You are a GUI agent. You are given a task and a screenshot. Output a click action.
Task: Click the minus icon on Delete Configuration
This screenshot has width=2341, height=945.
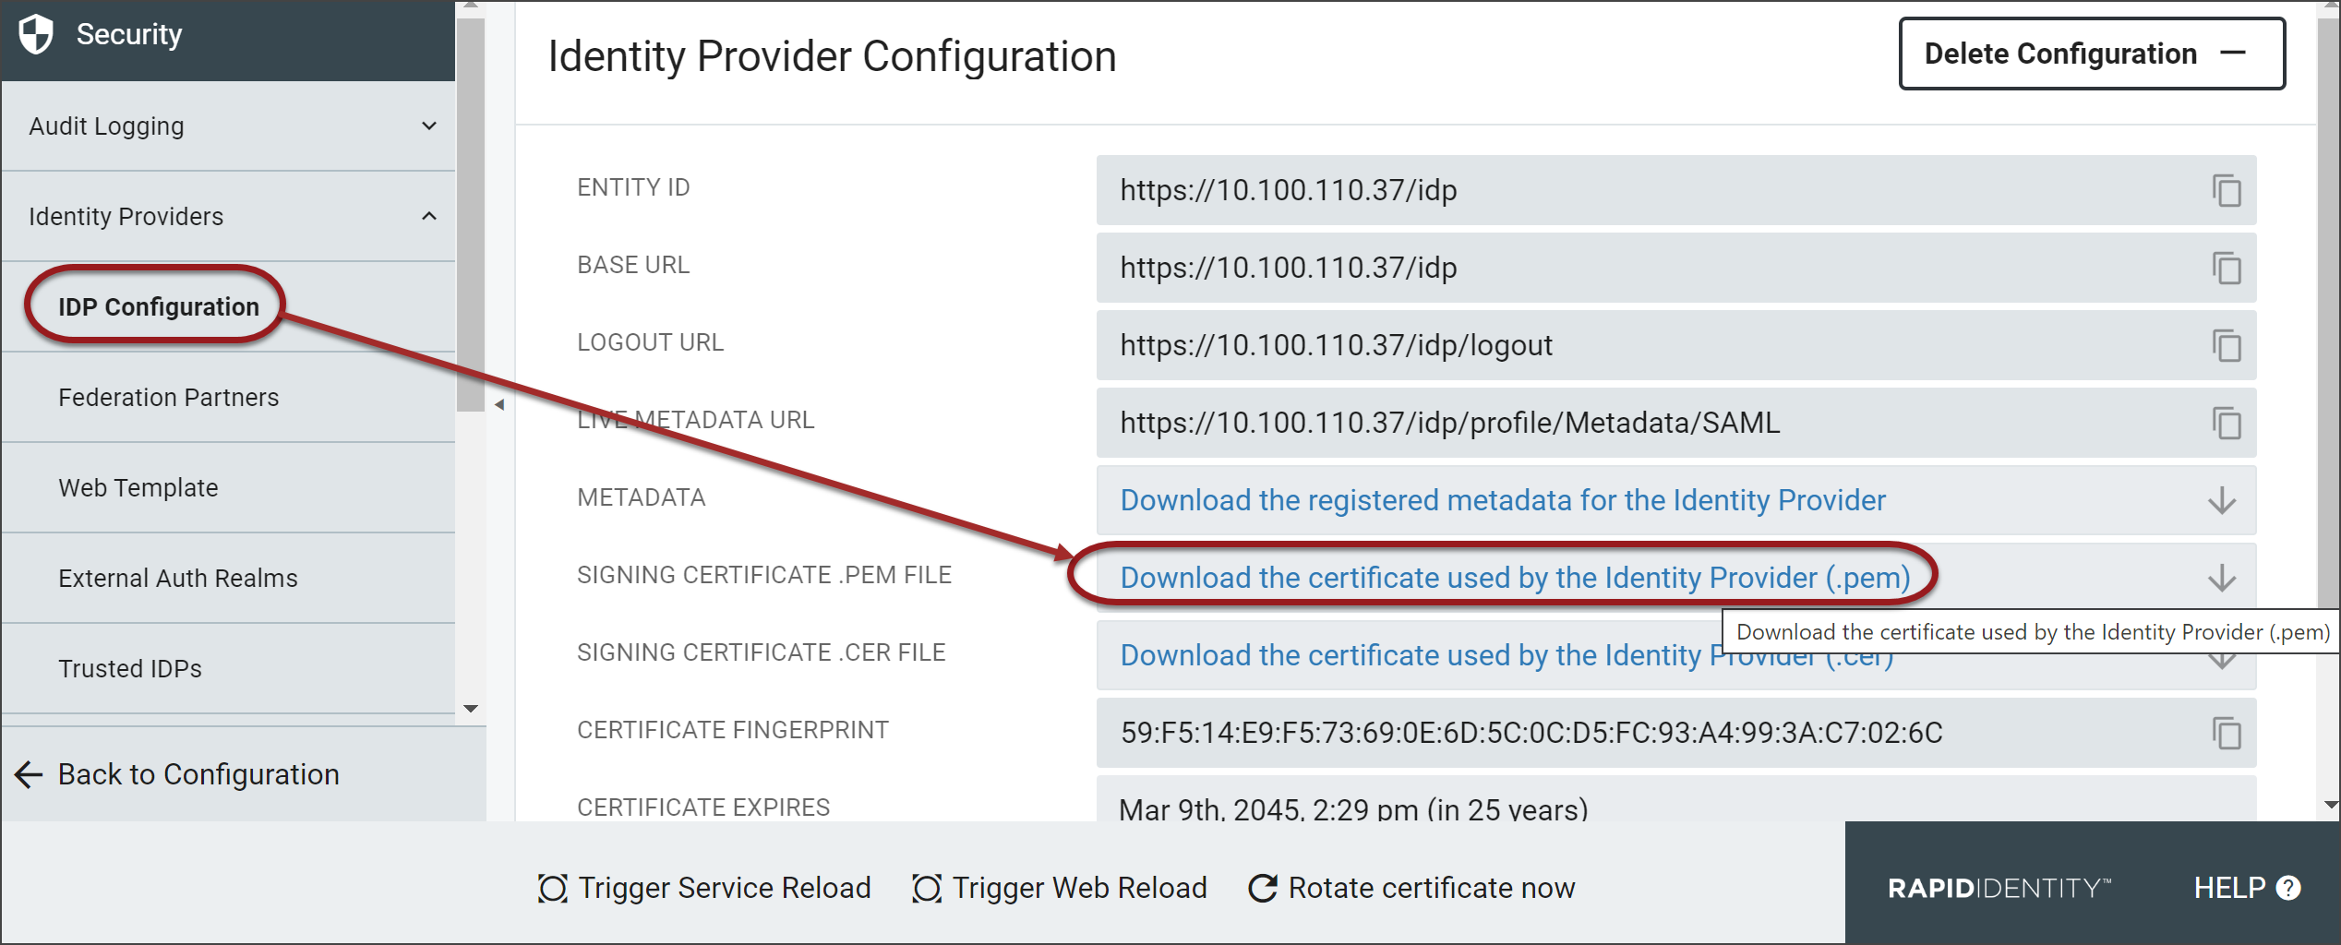click(x=2233, y=53)
